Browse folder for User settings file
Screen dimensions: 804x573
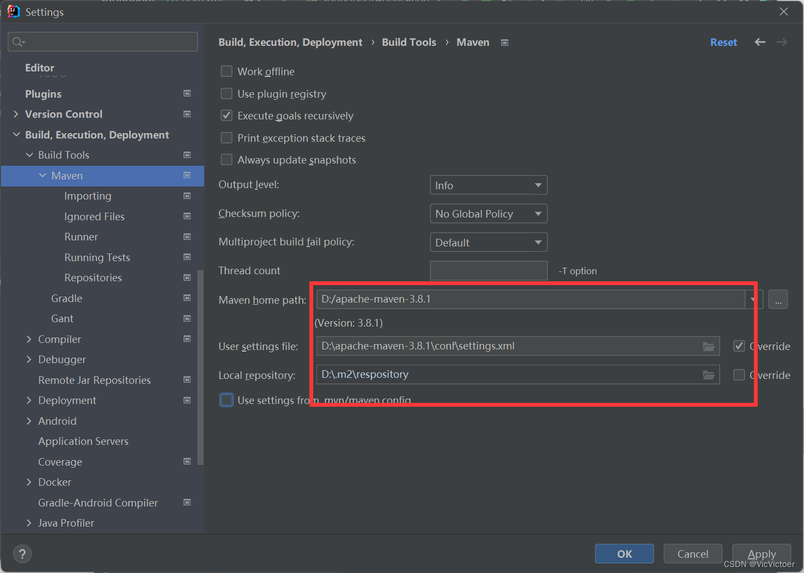pos(708,346)
